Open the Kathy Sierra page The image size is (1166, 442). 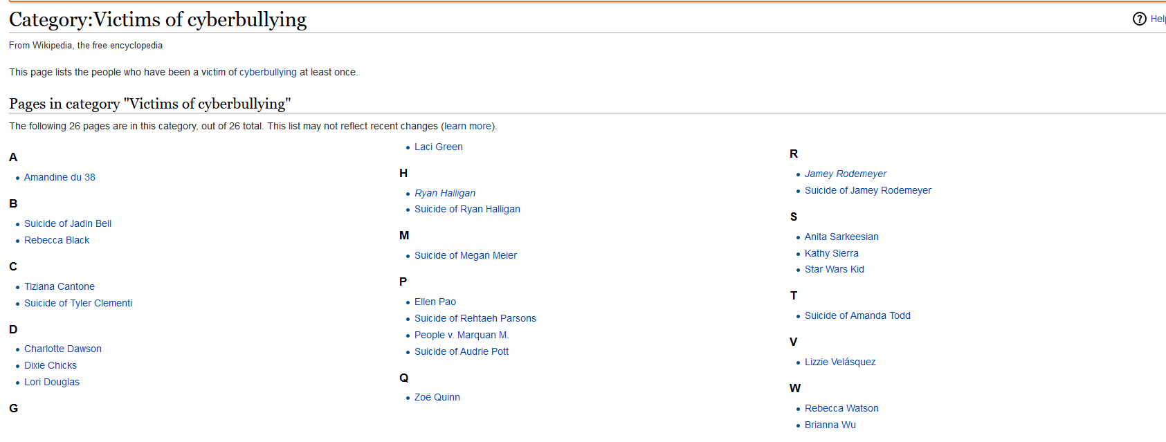[x=832, y=253]
